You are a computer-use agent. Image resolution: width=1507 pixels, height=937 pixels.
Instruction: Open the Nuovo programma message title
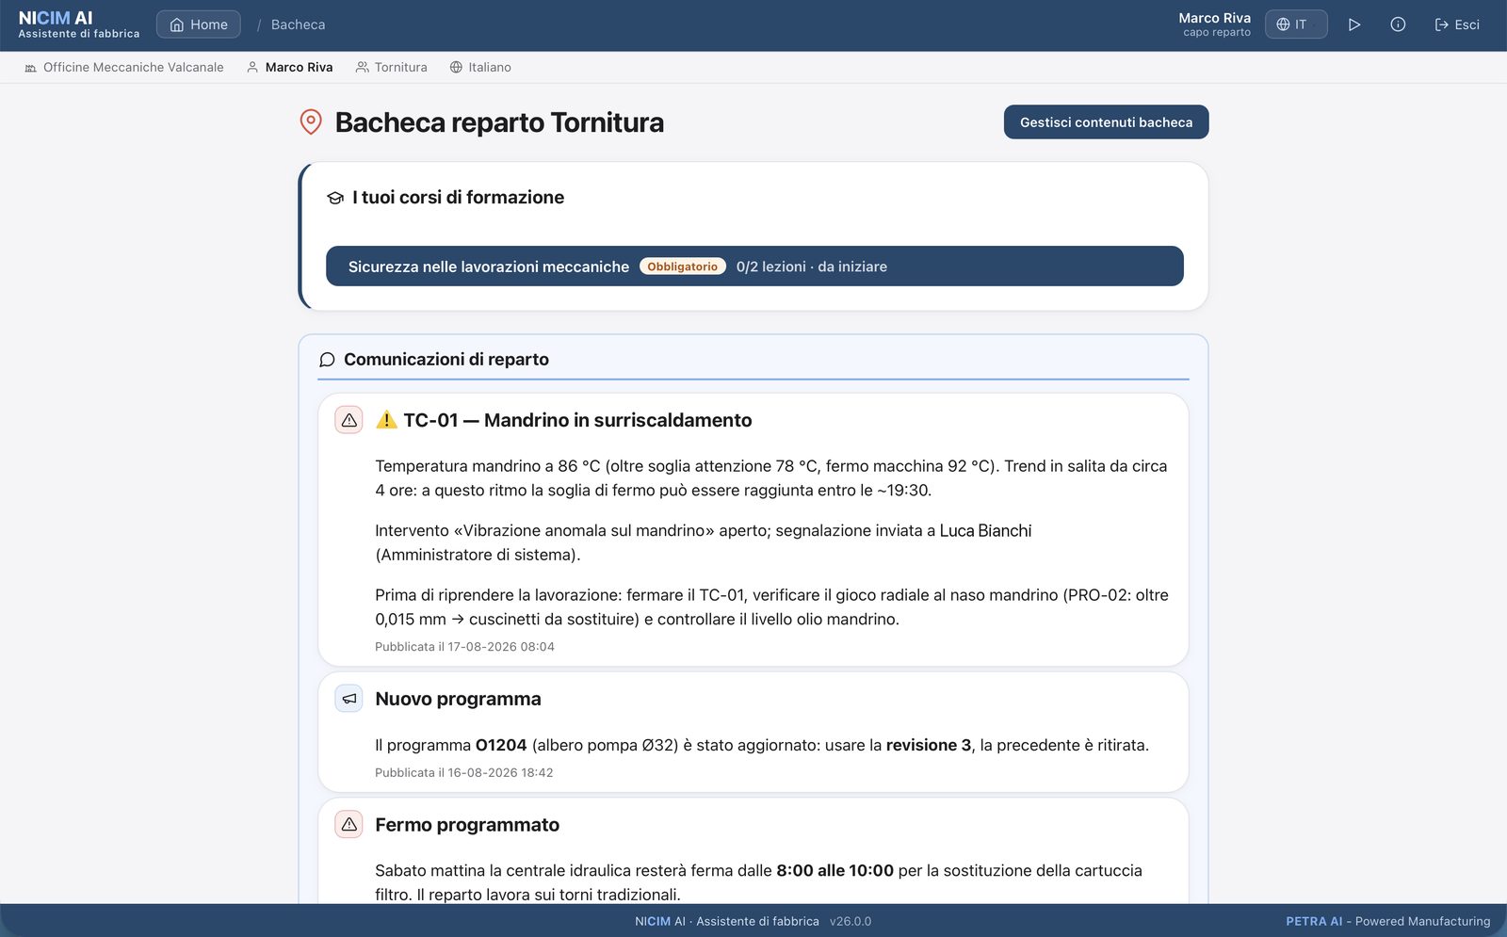click(x=458, y=699)
